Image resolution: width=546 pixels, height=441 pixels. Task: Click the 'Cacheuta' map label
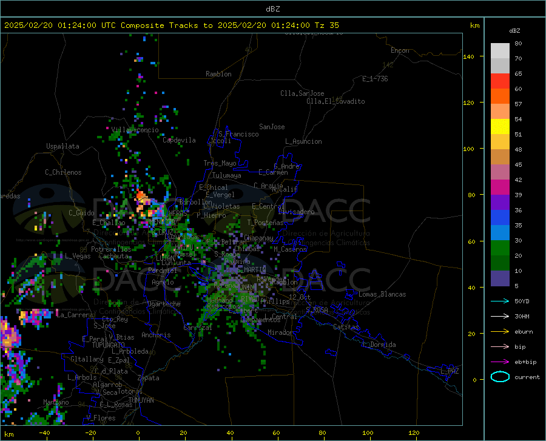coord(114,256)
